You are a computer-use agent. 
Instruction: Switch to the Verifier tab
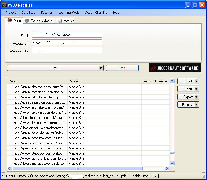(65, 21)
